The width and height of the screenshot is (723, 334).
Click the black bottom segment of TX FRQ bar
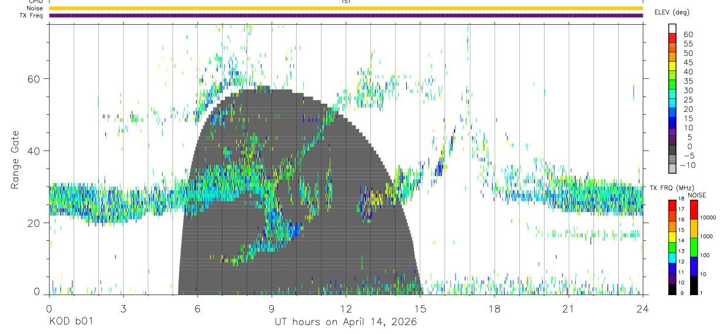coord(671,288)
